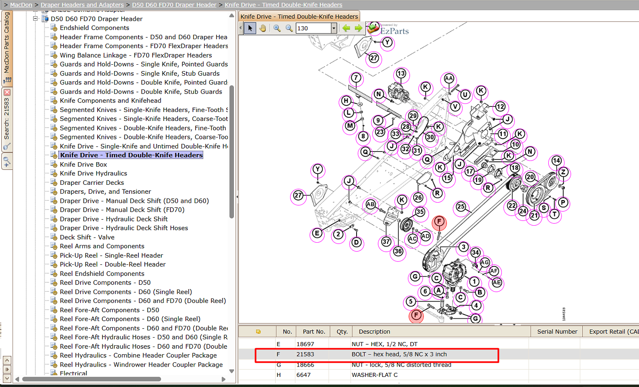Open Knife Components and Knifehead
Viewport: 639px width, 387px height.
(111, 100)
